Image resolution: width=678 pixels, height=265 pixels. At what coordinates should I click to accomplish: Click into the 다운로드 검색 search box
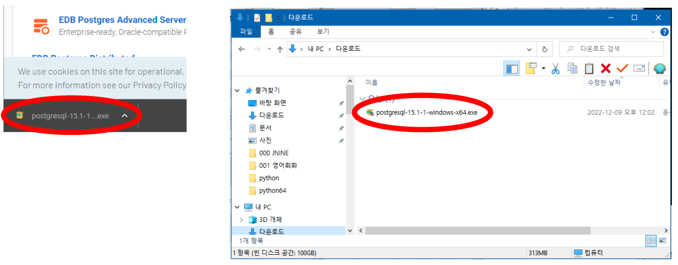coord(611,49)
